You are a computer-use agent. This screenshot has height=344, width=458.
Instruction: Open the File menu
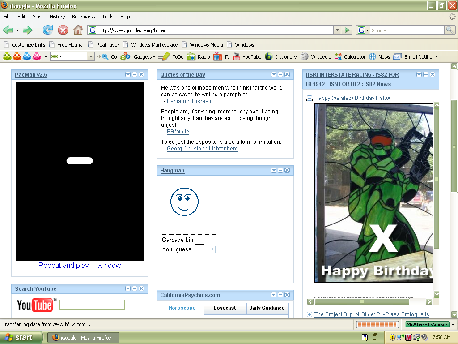click(x=7, y=17)
